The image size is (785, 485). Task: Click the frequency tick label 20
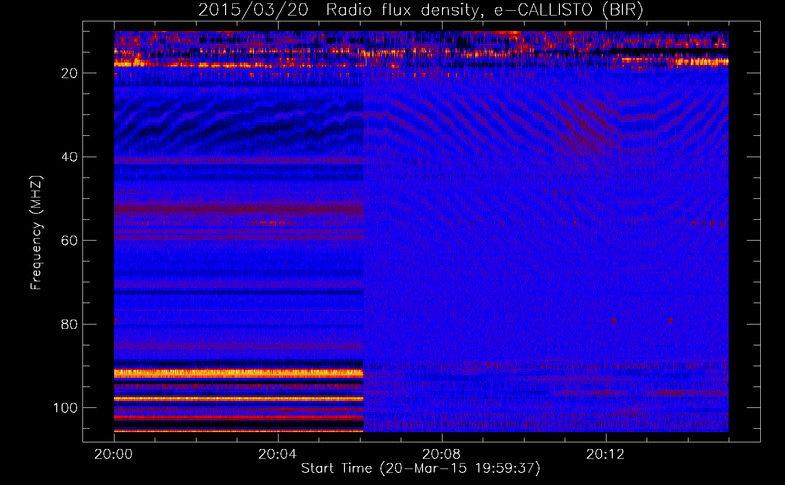69,73
